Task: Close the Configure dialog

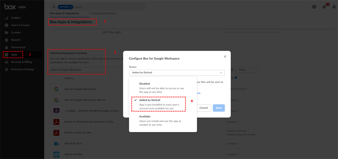Action: (225, 57)
